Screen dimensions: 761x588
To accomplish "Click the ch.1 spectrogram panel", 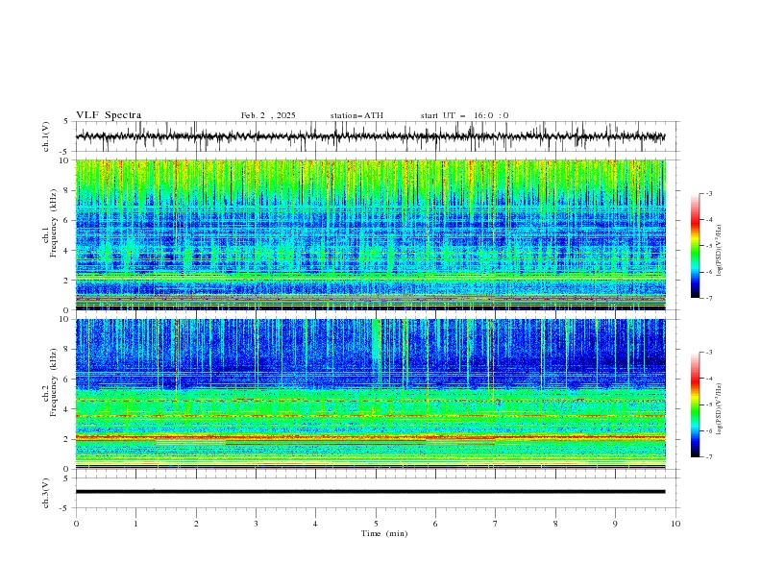I will coord(370,234).
